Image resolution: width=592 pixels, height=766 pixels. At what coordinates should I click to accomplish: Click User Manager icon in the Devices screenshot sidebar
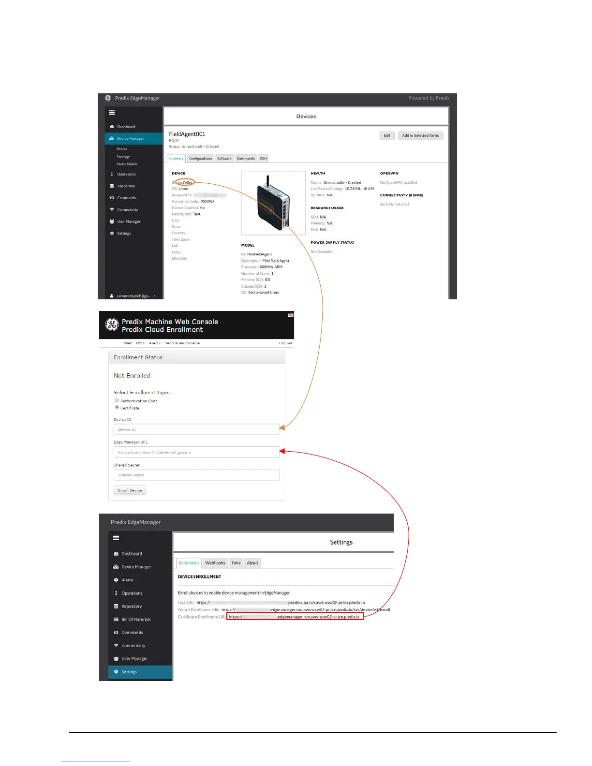pos(112,221)
